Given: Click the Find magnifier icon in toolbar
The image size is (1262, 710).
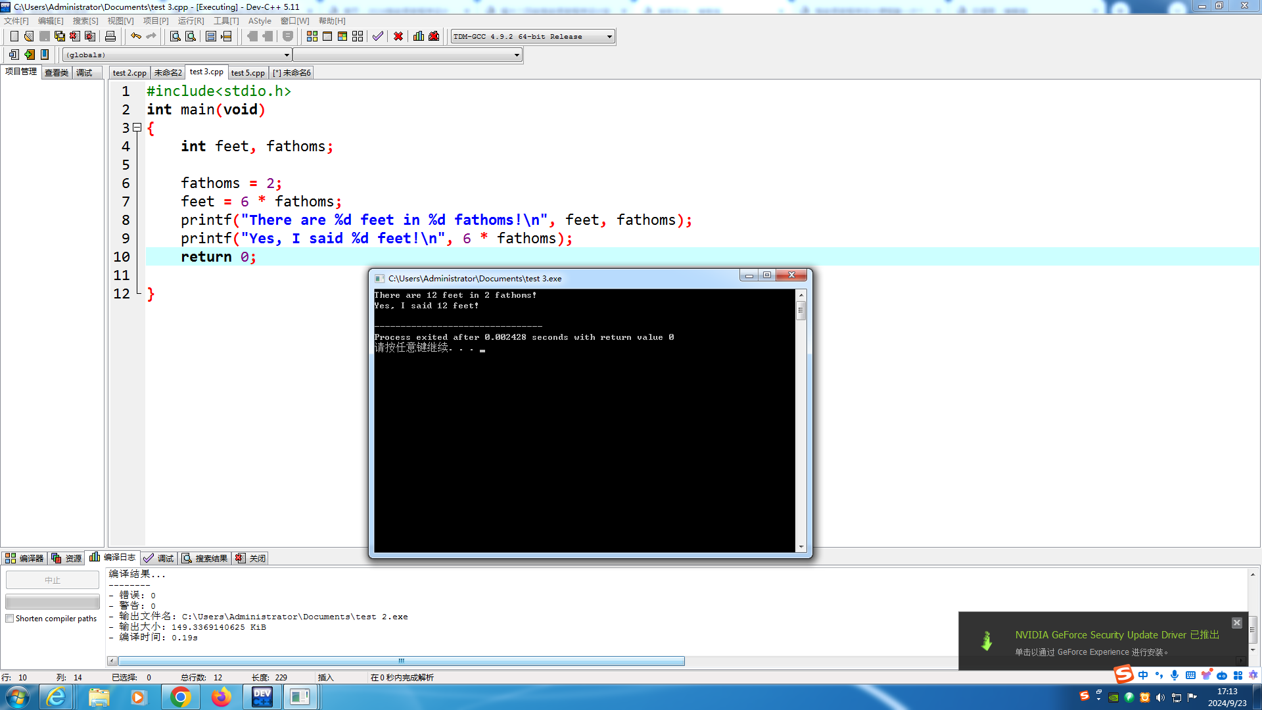Looking at the screenshot, I should point(175,36).
